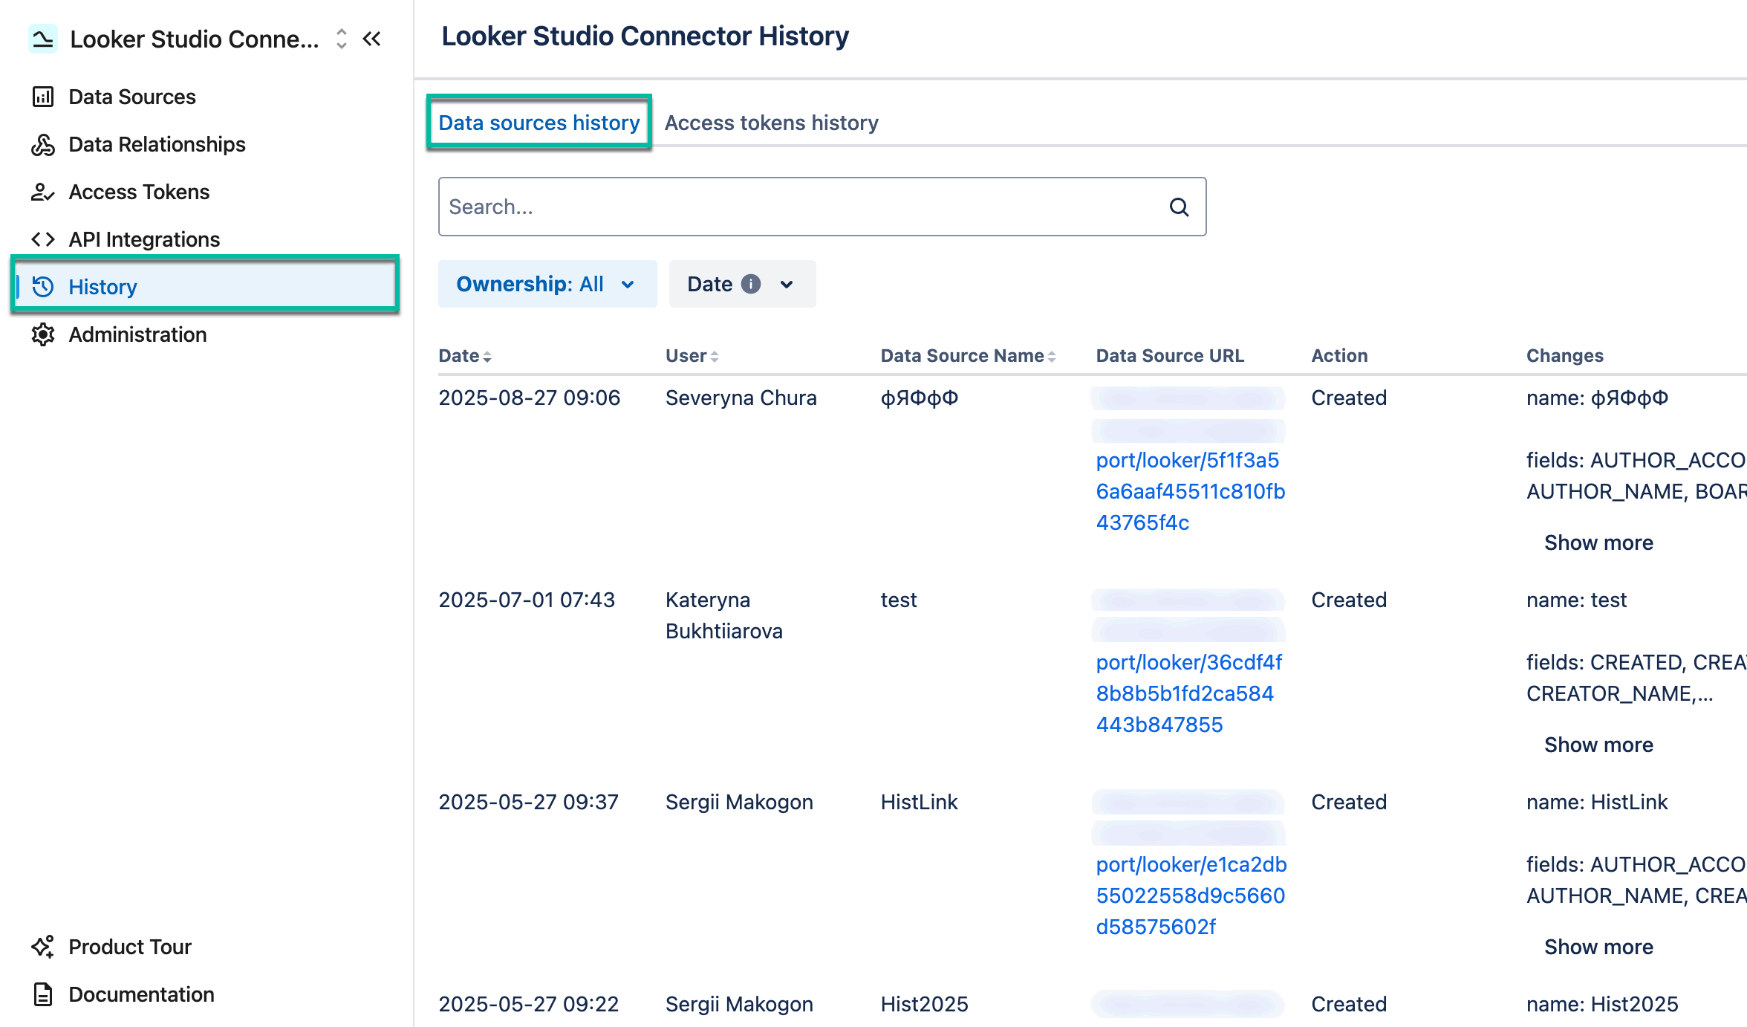Viewport: 1747px width, 1027px height.
Task: Switch to the Access tokens history tab
Action: 771,123
